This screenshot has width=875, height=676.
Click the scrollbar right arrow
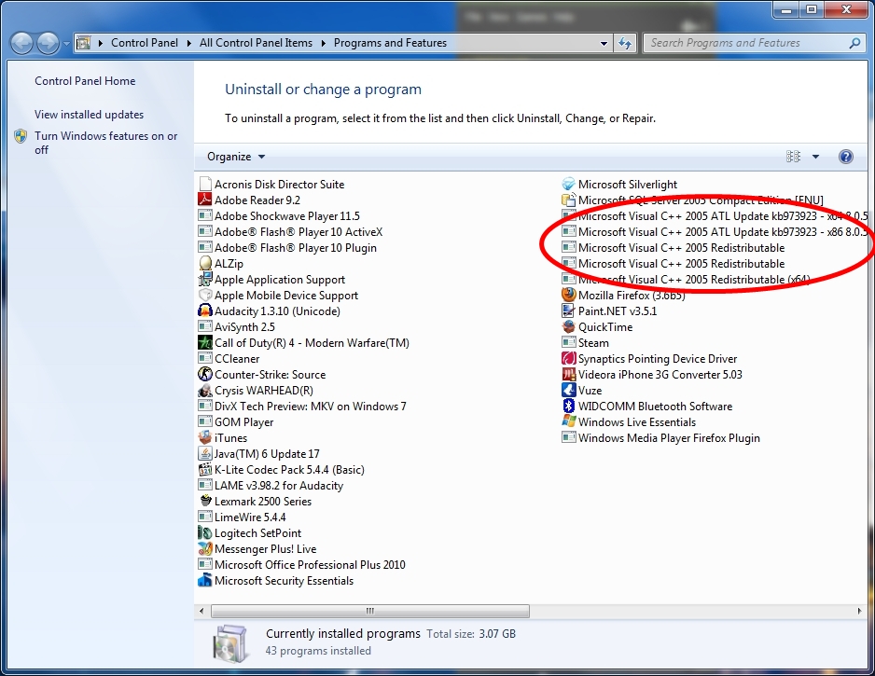tap(859, 612)
